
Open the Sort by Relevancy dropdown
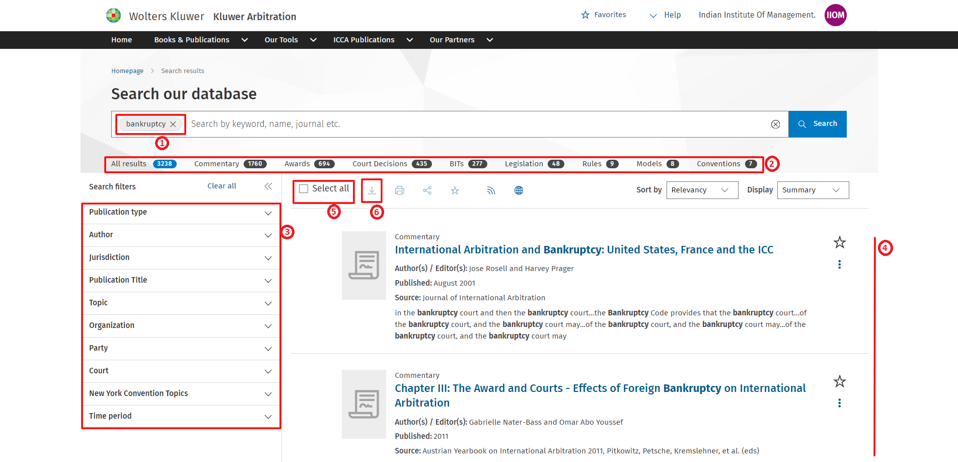[702, 190]
